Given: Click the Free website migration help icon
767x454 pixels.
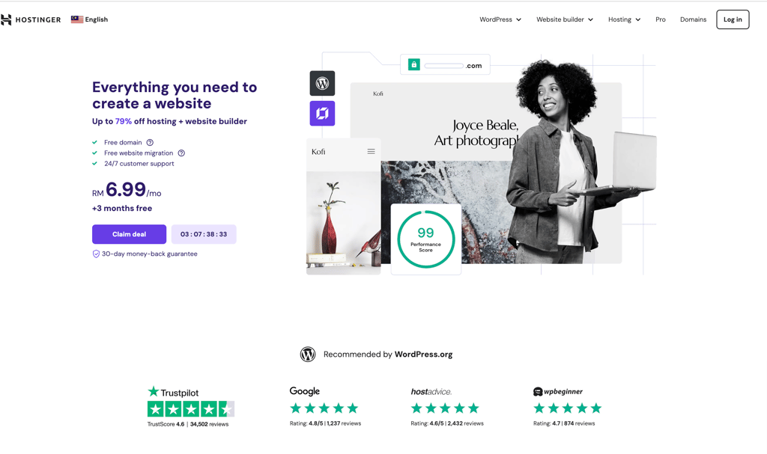Looking at the screenshot, I should click(x=181, y=153).
